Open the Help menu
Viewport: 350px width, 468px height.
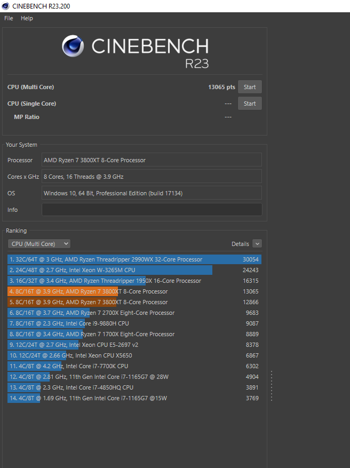[27, 18]
